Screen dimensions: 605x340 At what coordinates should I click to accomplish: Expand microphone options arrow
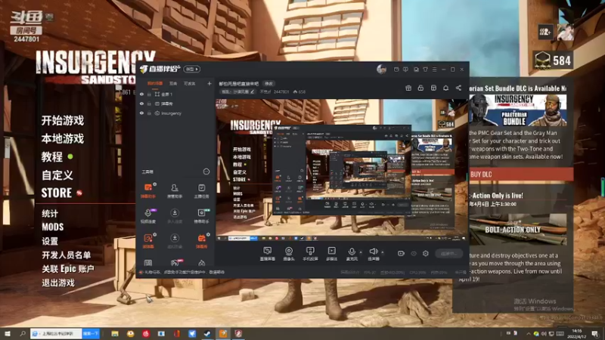click(361, 252)
